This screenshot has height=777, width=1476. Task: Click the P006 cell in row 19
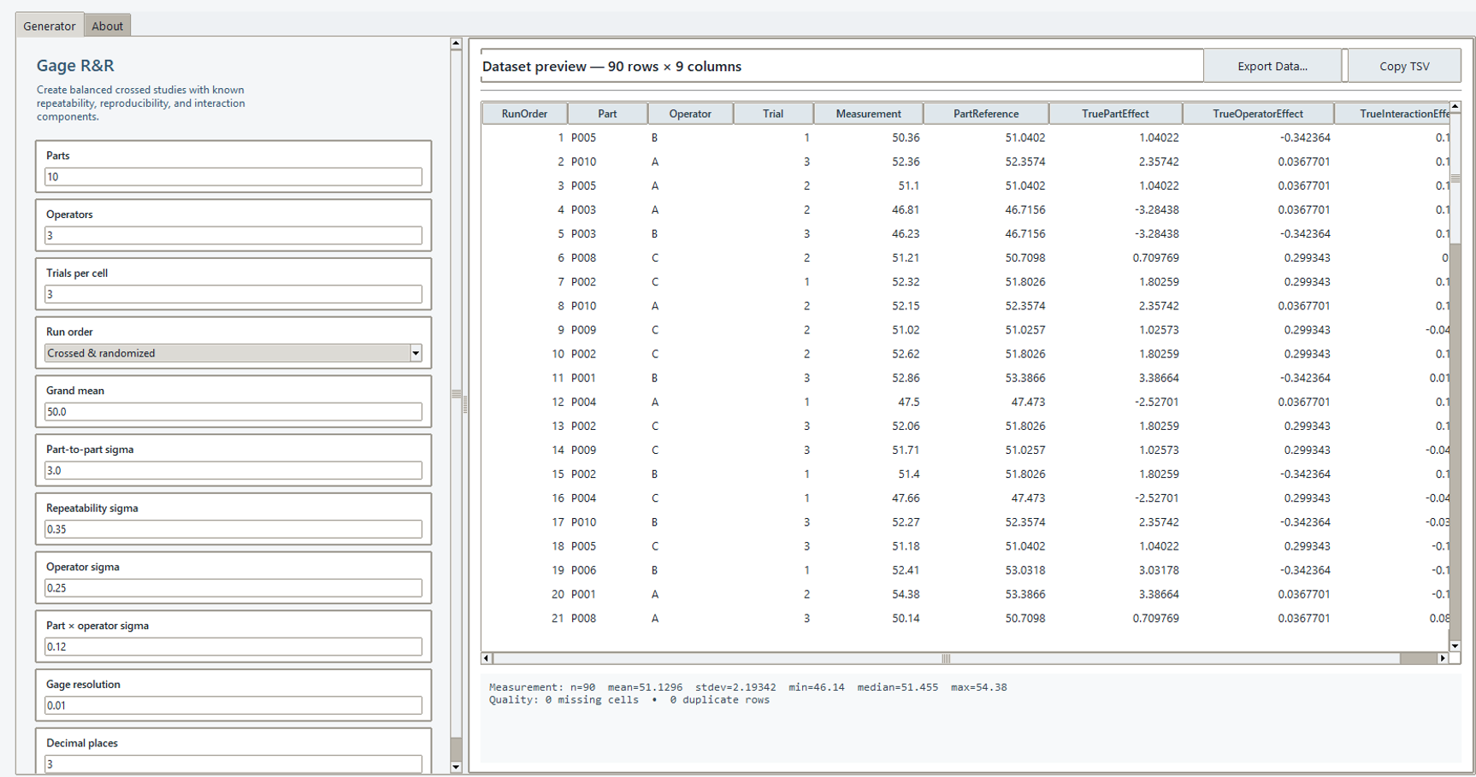[x=607, y=570]
